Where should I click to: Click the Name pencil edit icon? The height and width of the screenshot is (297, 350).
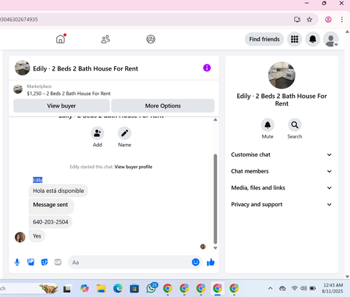pyautogui.click(x=125, y=133)
